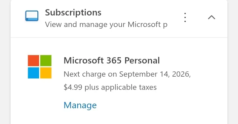Screen dimensions: 238x124
Task: Click the yellow square of the Microsoft logo
Action: coord(46,73)
